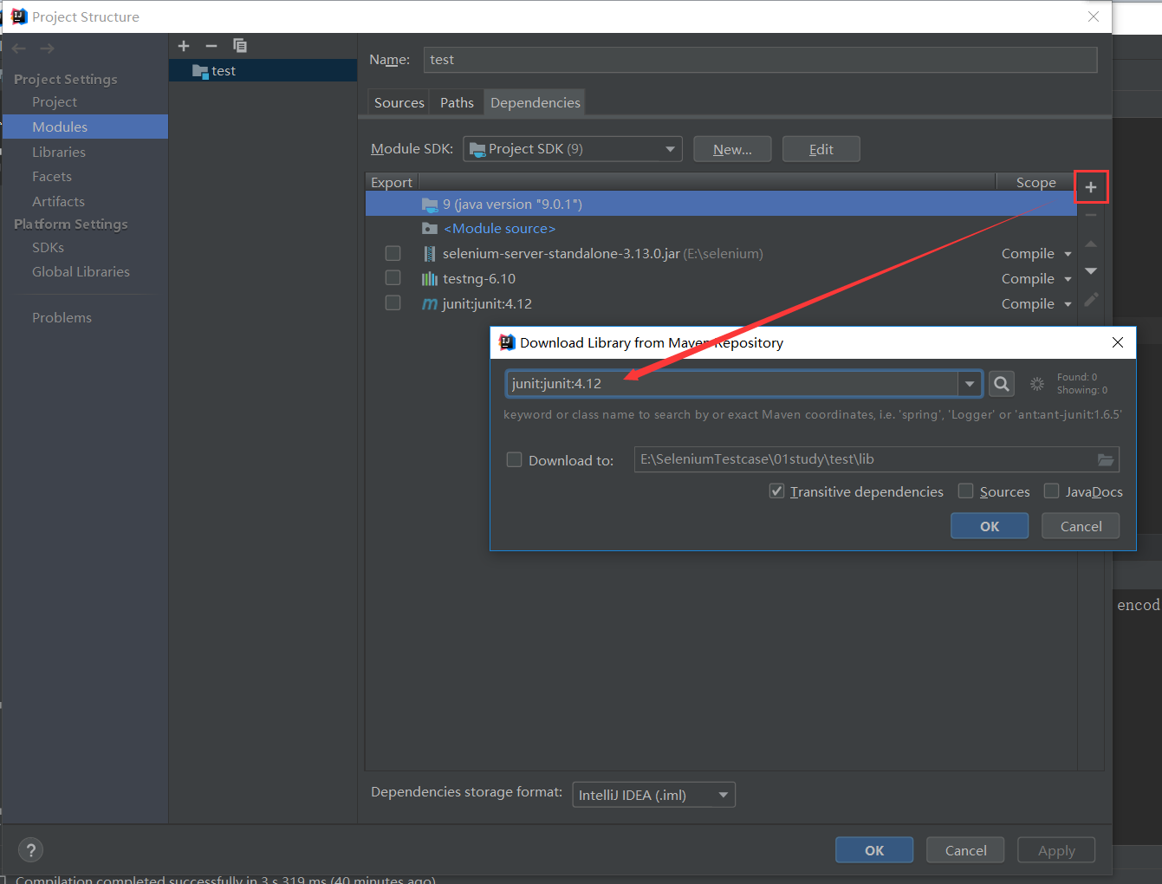Viewport: 1162px width, 884px height.
Task: Remove the dependency with the minus icon
Action: click(x=1091, y=215)
